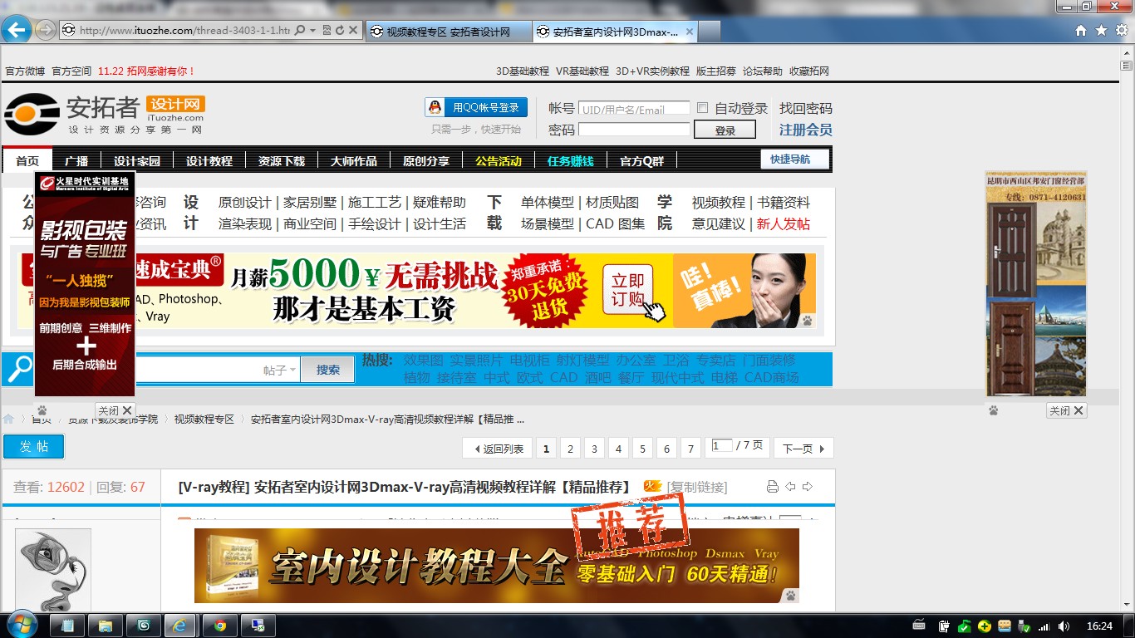This screenshot has height=638, width=1135.
Task: Open the 资源下载 navigation item
Action: point(282,161)
